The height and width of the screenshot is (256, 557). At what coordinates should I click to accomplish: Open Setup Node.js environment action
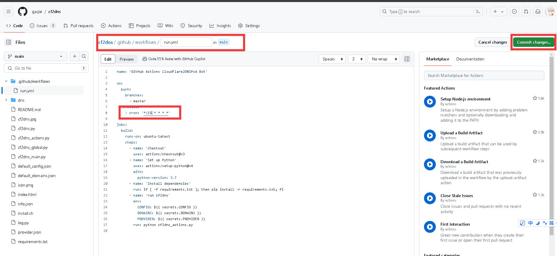465,99
